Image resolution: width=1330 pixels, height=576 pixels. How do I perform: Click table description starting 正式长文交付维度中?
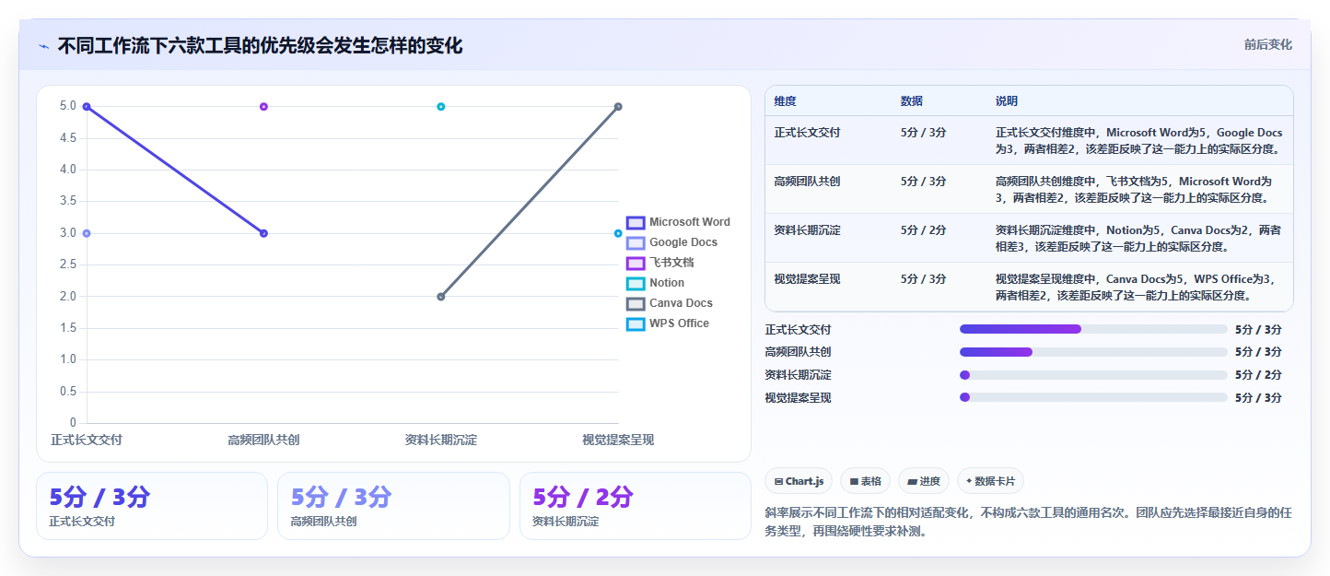tap(1138, 141)
